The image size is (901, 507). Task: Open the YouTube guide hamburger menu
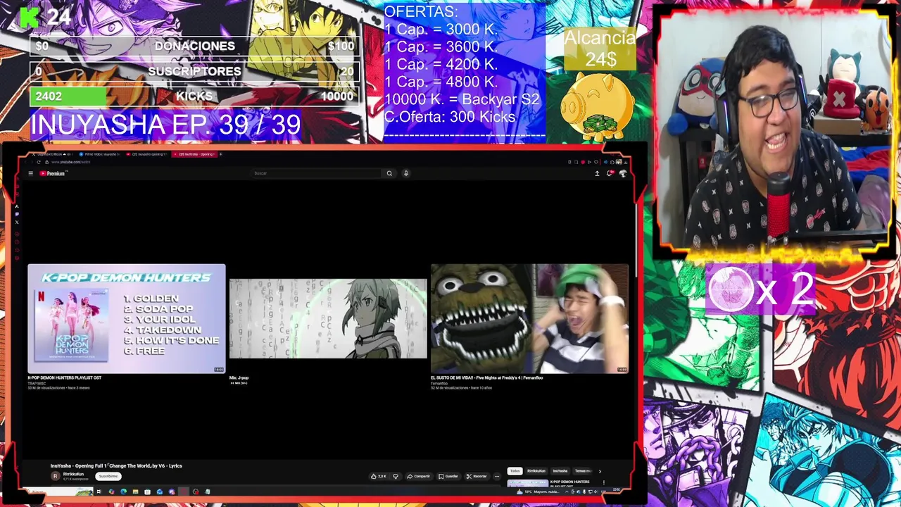point(30,173)
